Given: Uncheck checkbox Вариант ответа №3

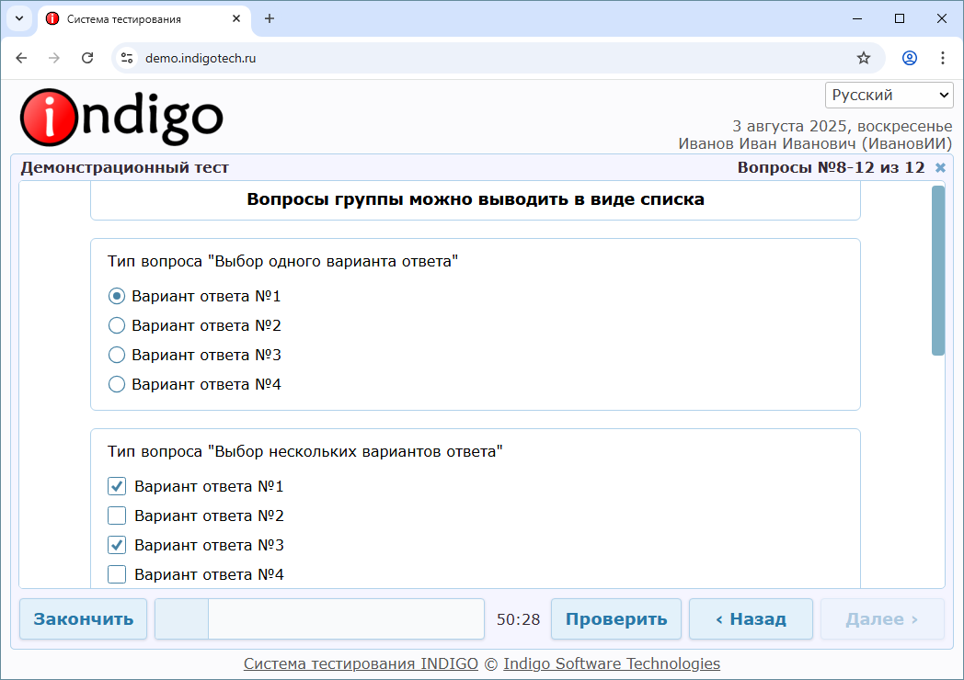Looking at the screenshot, I should 117,546.
